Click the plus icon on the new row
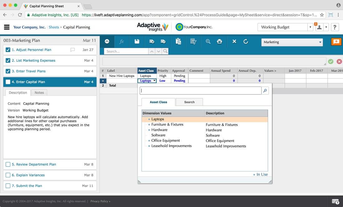Viewport: 343px width, 207px height. tap(103, 81)
